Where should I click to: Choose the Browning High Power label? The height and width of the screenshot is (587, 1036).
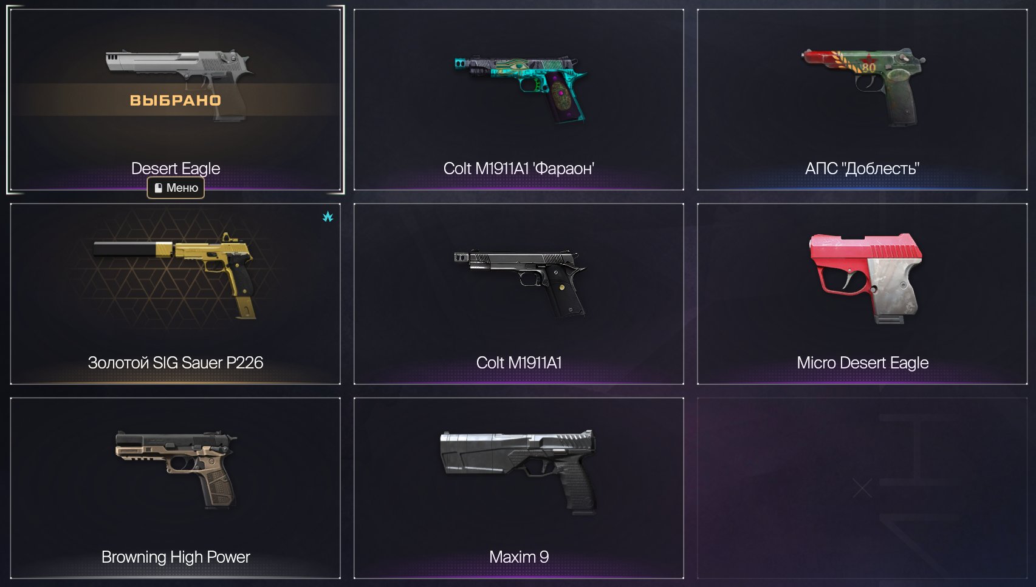[176, 557]
